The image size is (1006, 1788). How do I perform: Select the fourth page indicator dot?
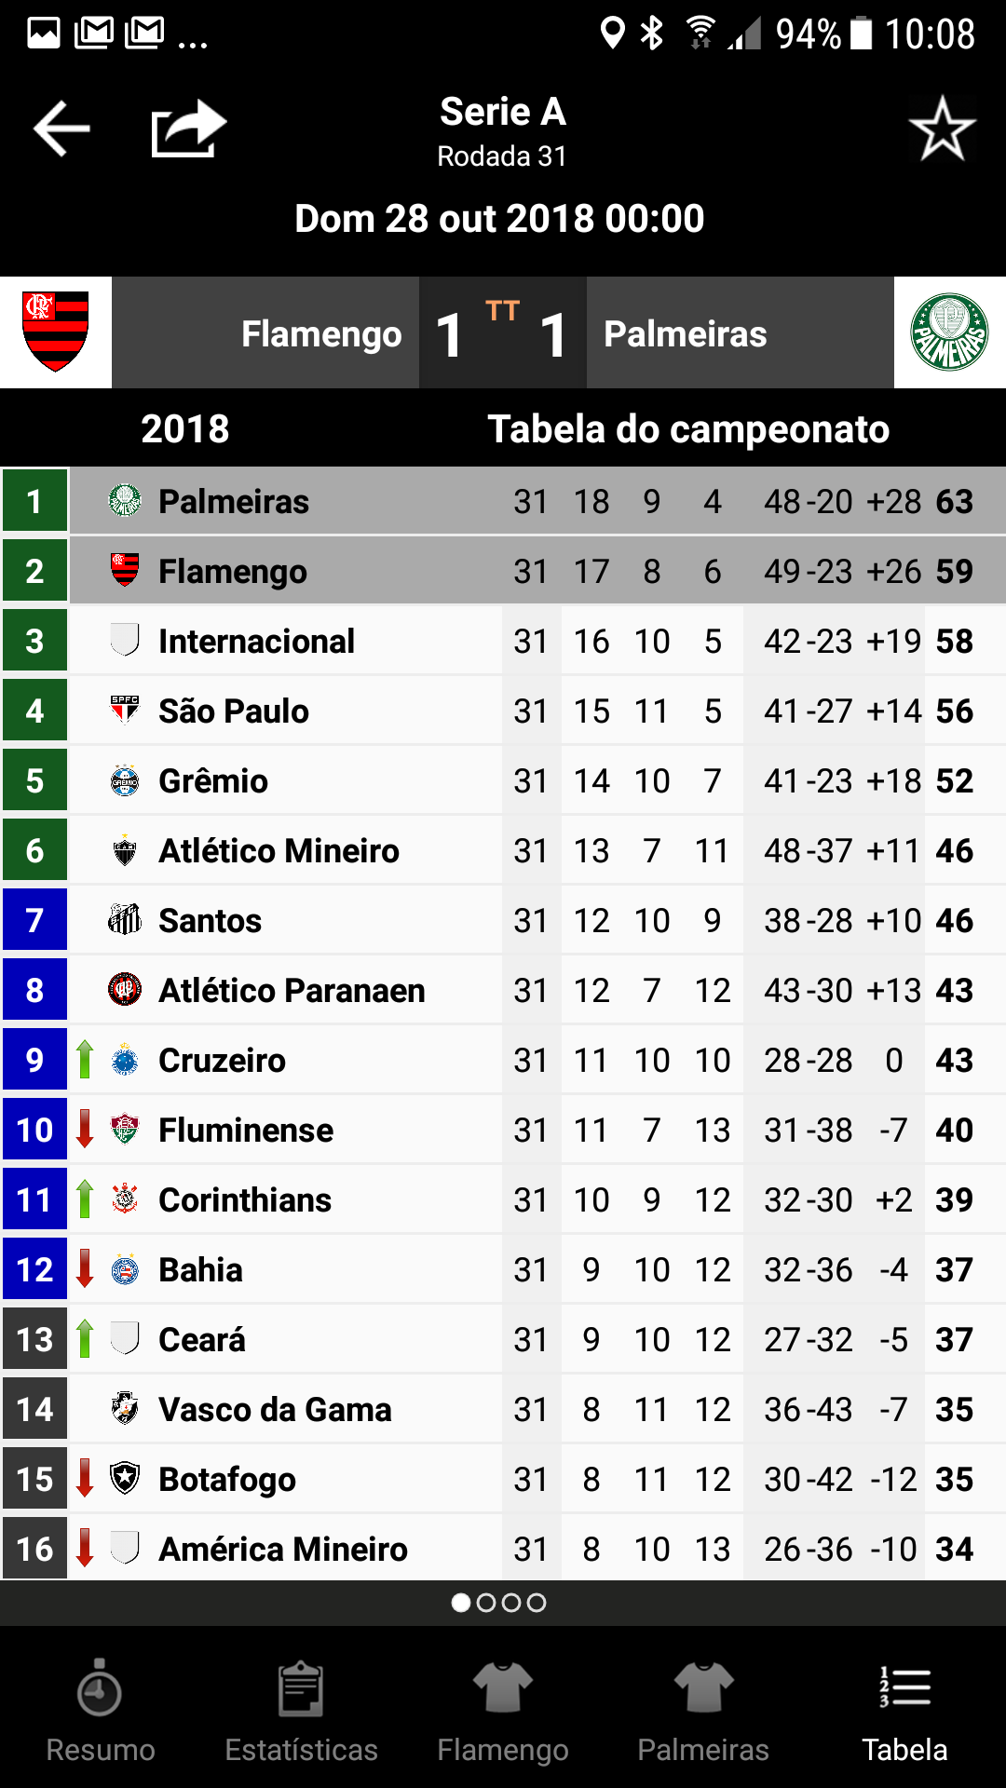(x=537, y=1603)
